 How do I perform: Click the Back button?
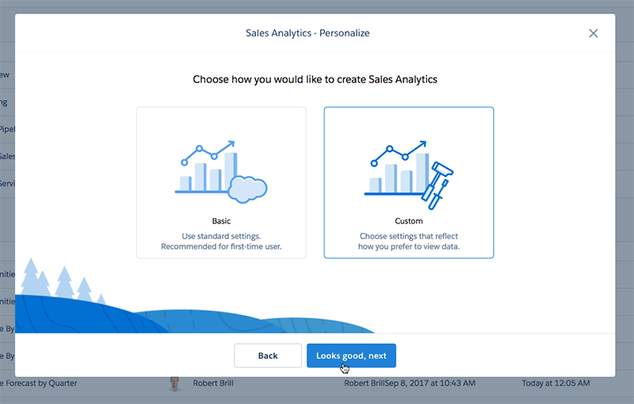(268, 356)
